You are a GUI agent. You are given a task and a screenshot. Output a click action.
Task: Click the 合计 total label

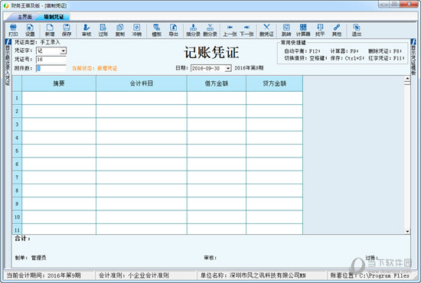[x=22, y=239]
